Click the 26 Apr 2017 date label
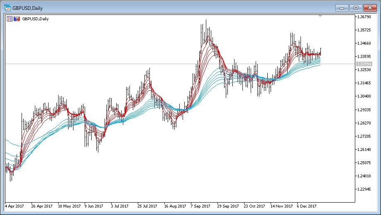 point(42,206)
